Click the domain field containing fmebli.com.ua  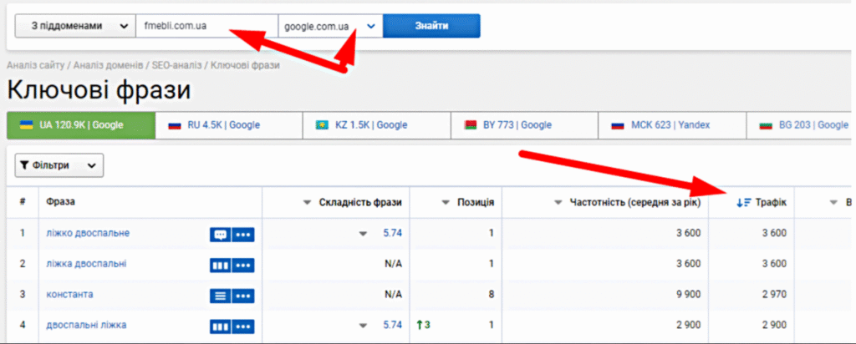tap(206, 26)
